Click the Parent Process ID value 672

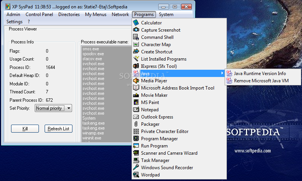point(49,100)
